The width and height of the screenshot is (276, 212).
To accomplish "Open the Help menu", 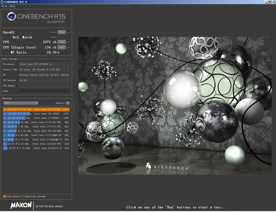I will coord(13,6).
